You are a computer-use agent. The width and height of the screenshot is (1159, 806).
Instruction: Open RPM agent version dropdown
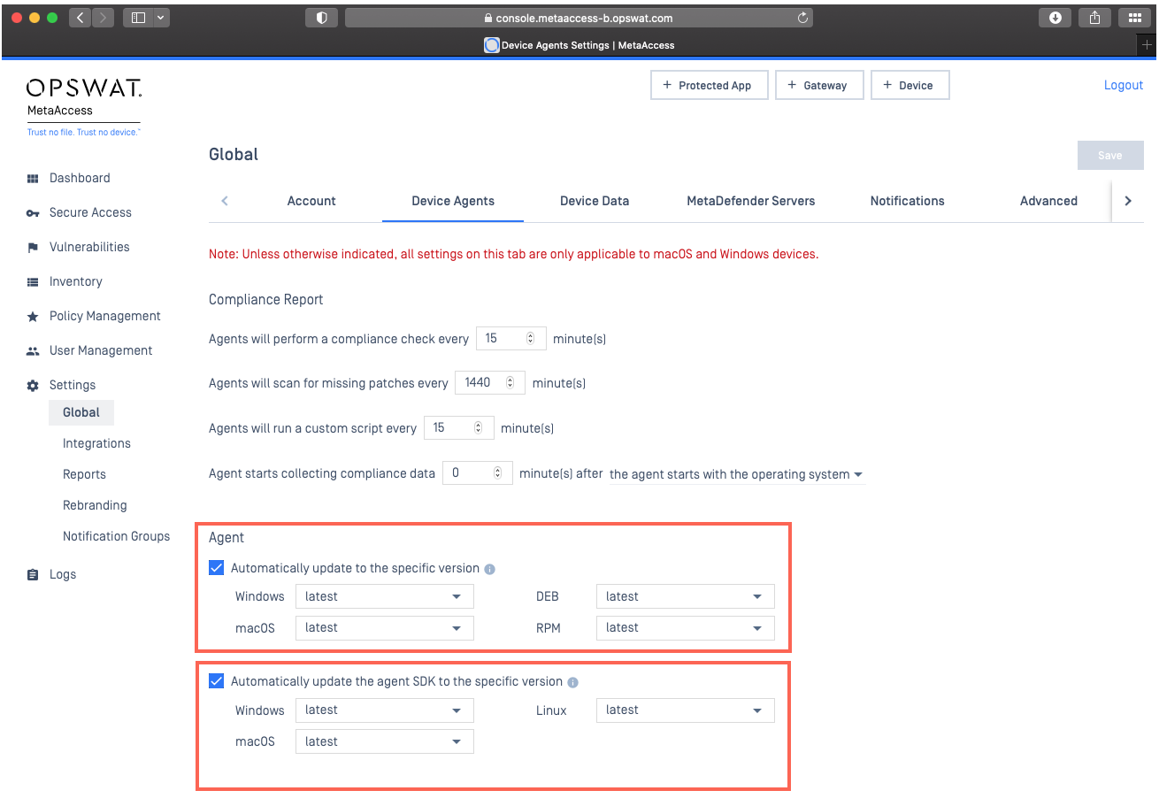click(686, 627)
